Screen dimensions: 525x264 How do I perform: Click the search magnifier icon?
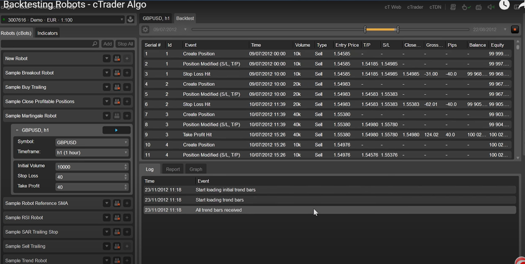coord(95,44)
